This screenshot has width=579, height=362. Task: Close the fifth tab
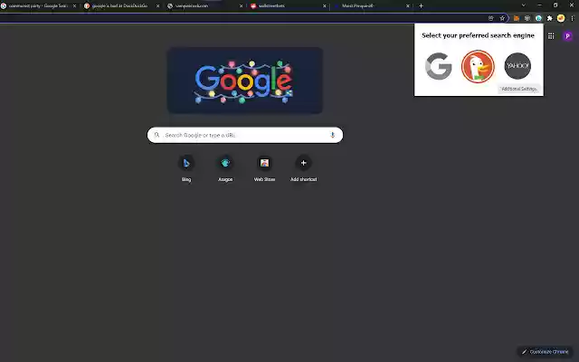click(x=408, y=6)
